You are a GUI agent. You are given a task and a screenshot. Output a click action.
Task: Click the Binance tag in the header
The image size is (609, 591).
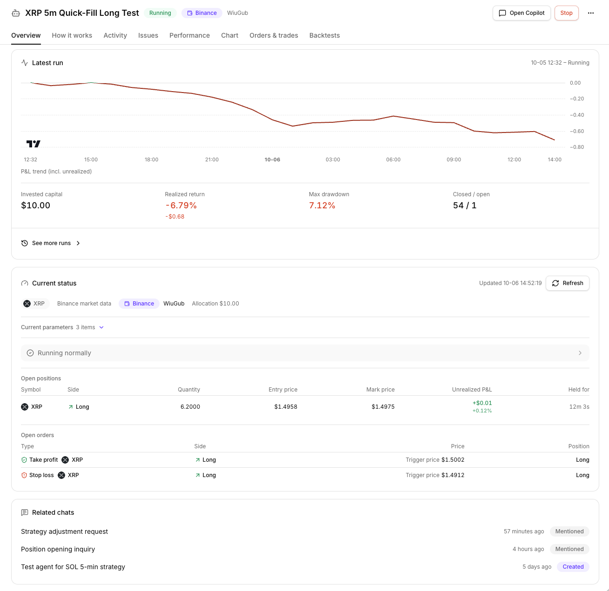202,13
